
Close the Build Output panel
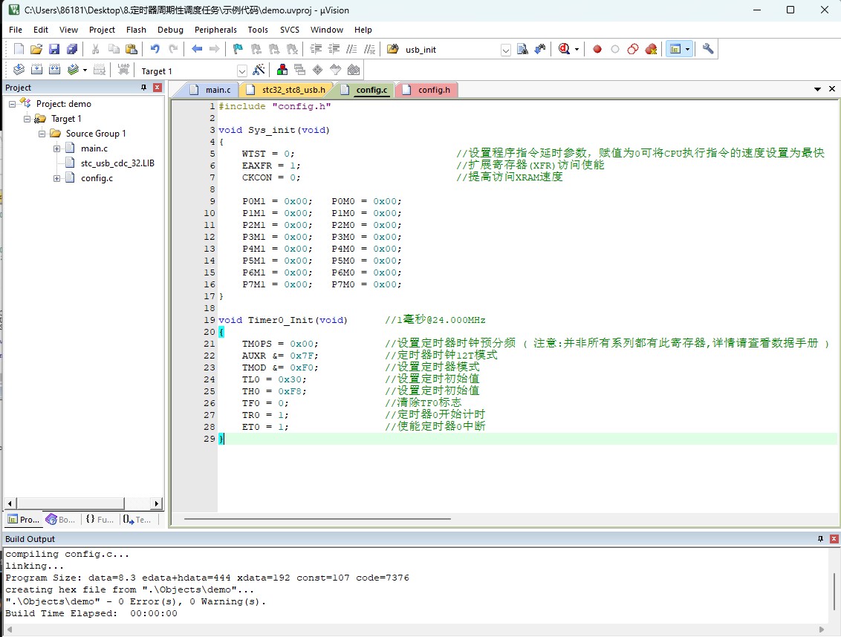(834, 539)
